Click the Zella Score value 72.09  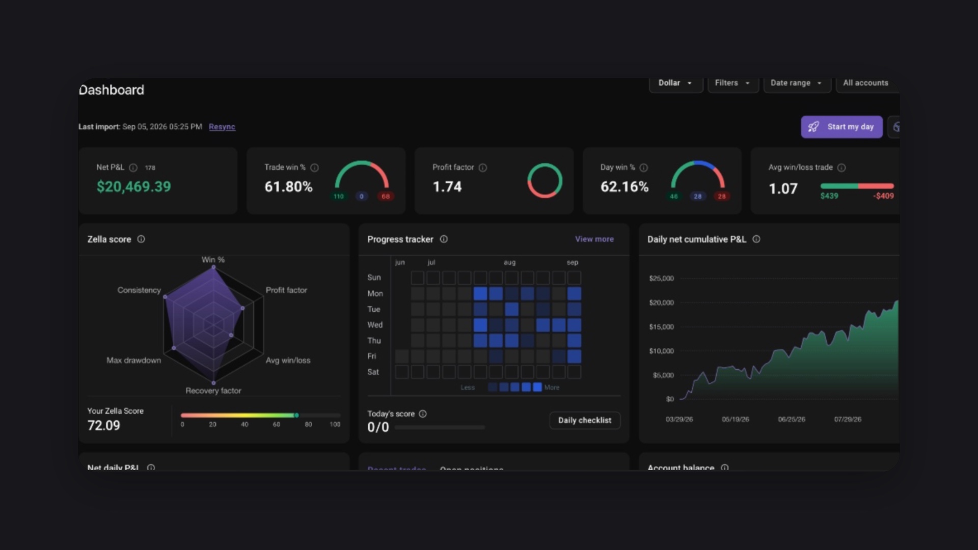(104, 425)
